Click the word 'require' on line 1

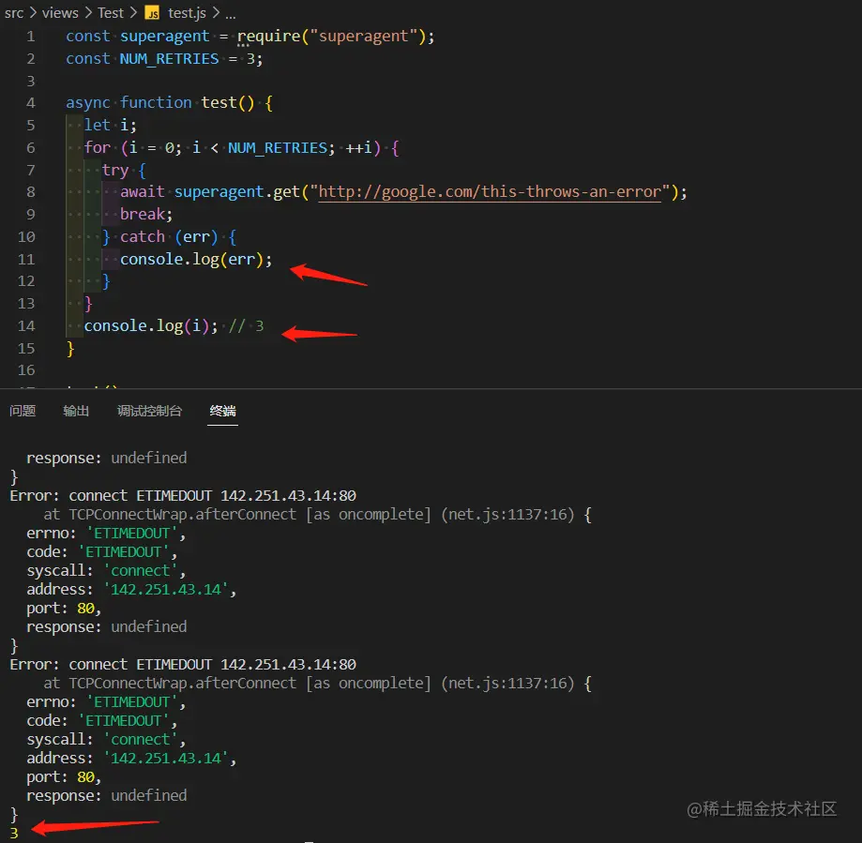[269, 37]
